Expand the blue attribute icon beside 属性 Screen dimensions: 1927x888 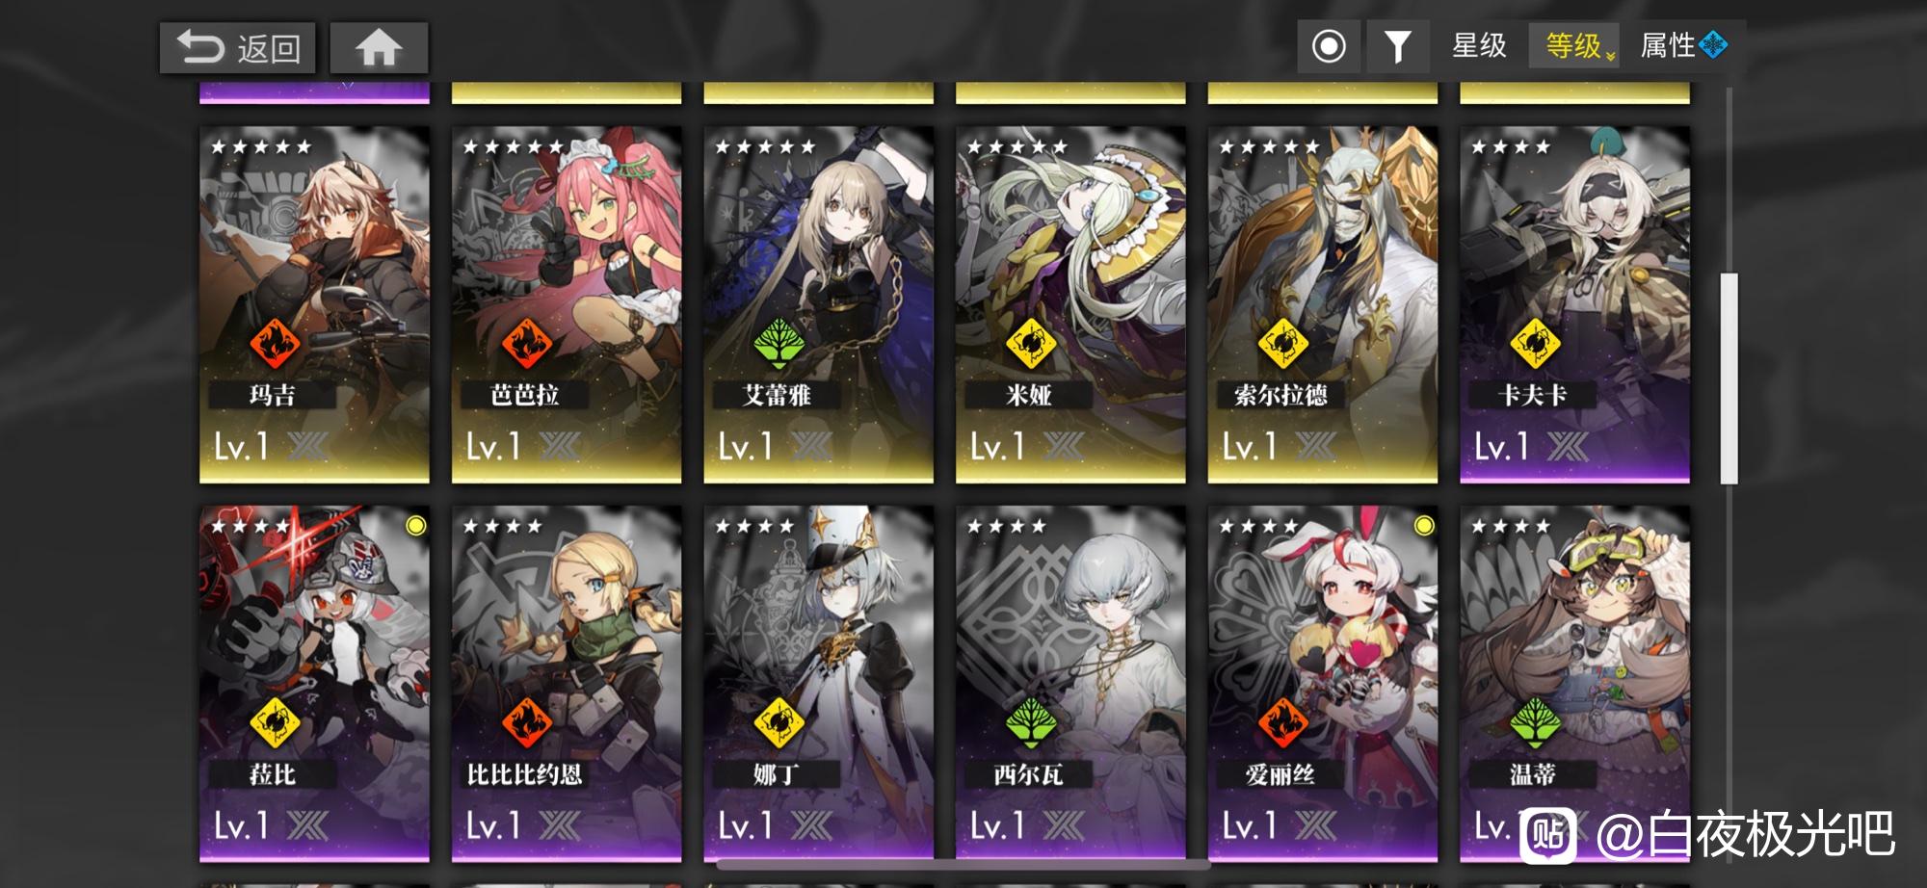pyautogui.click(x=1713, y=45)
